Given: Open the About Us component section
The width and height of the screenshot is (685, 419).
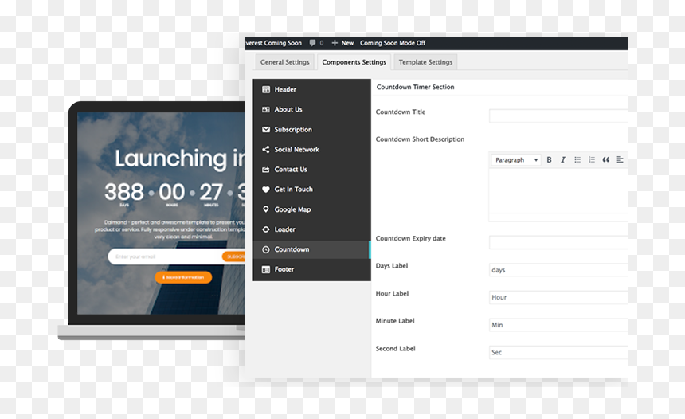Looking at the screenshot, I should 311,109.
